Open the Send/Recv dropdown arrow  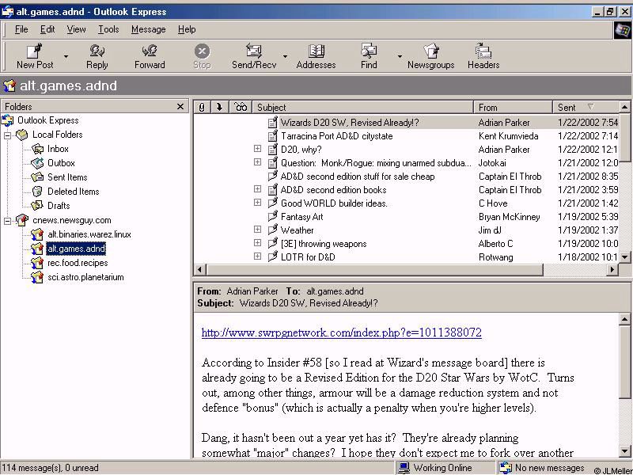coord(285,57)
